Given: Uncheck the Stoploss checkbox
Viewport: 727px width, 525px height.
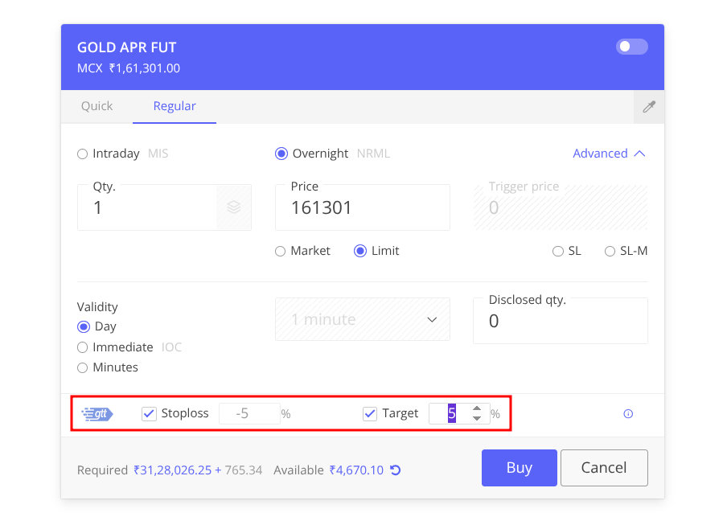Looking at the screenshot, I should click(149, 413).
